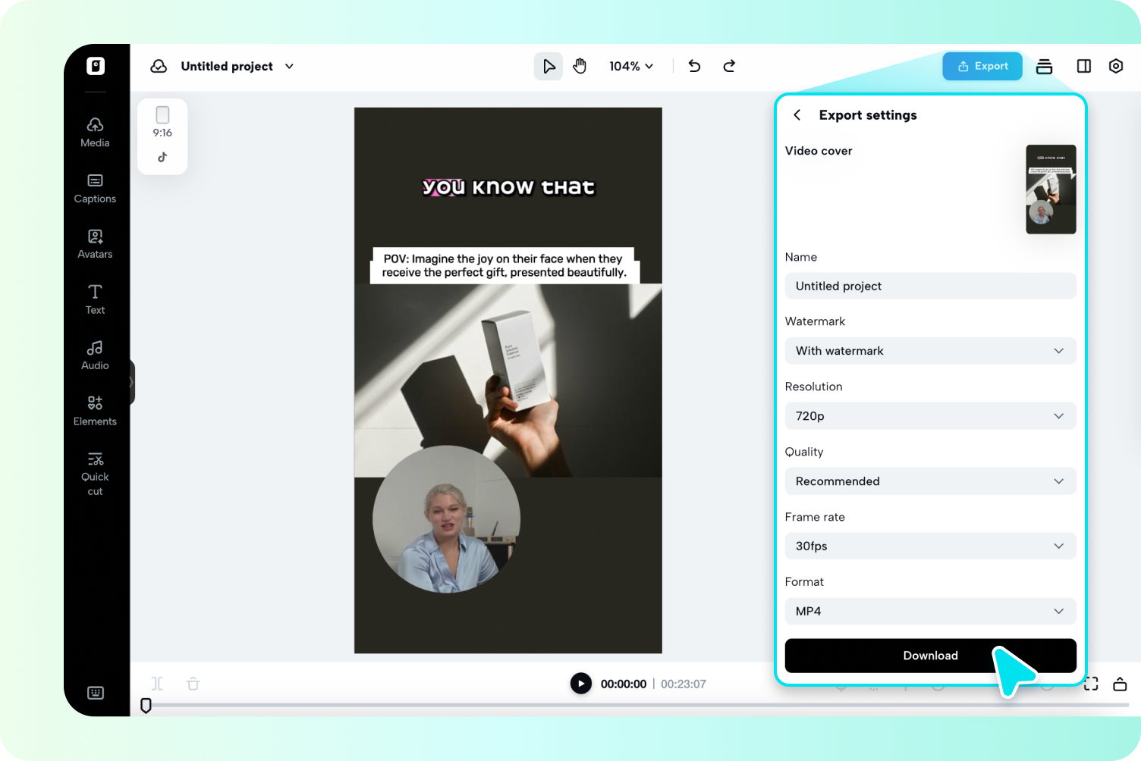Click the delete trash icon
1141x761 pixels.
193,684
